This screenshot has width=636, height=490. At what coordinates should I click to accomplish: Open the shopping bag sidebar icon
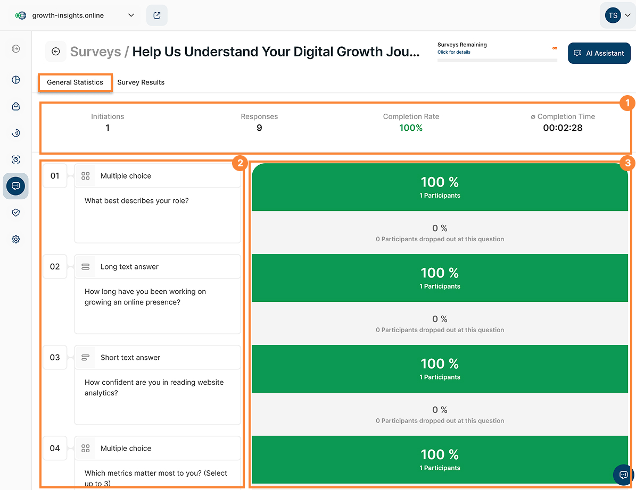pos(16,106)
